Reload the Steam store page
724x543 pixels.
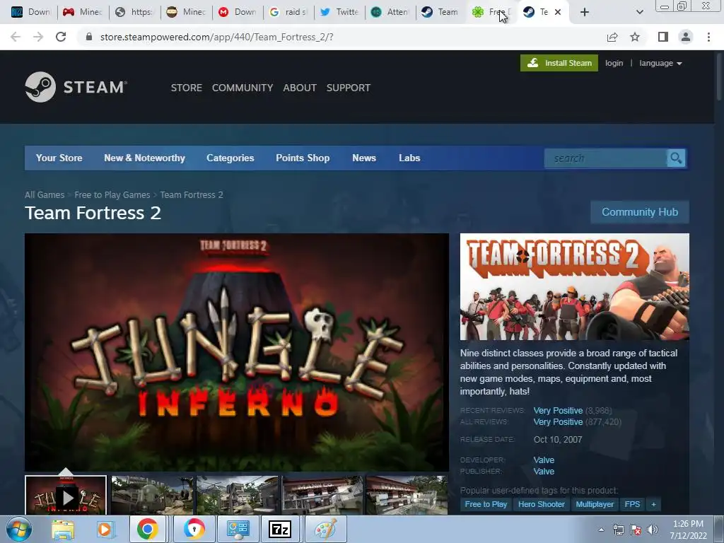(x=61, y=37)
